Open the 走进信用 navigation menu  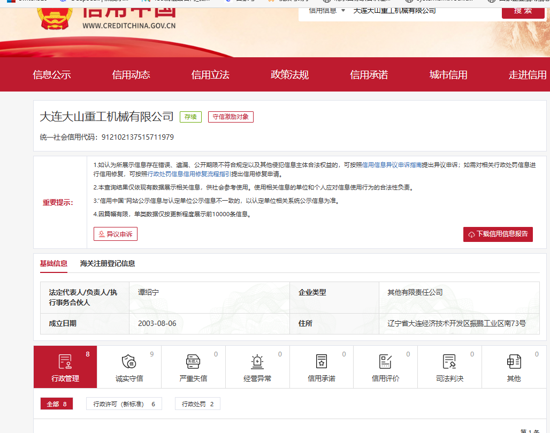528,75
